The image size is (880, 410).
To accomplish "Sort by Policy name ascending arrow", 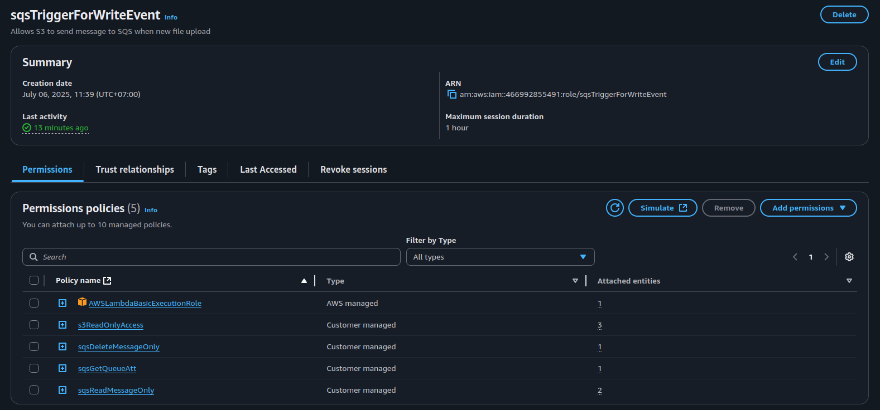I will 304,281.
